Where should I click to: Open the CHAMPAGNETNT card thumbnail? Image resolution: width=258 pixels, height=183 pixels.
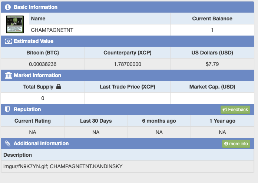point(15,24)
